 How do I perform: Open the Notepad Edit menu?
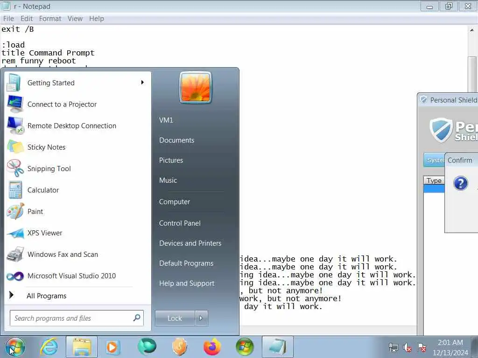[x=27, y=19]
